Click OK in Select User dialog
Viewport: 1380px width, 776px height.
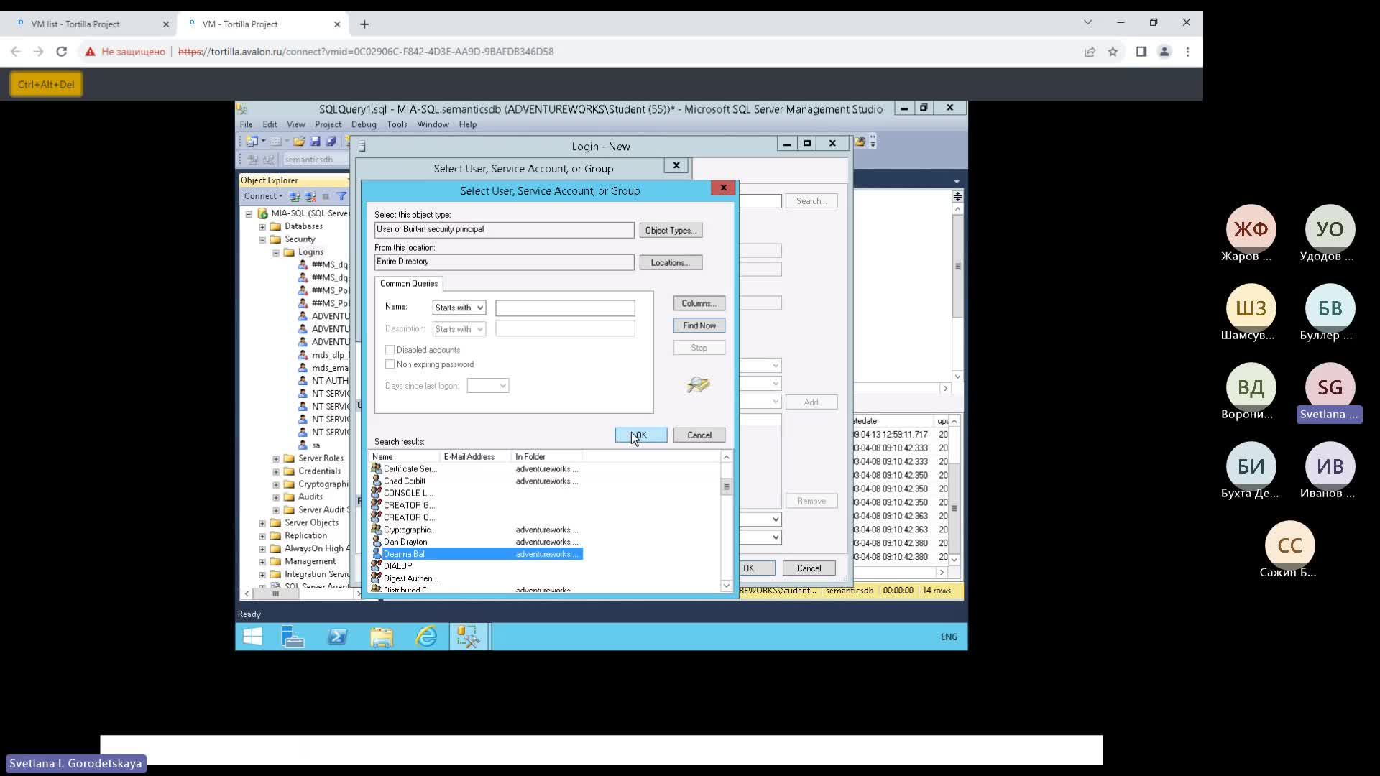pos(641,435)
